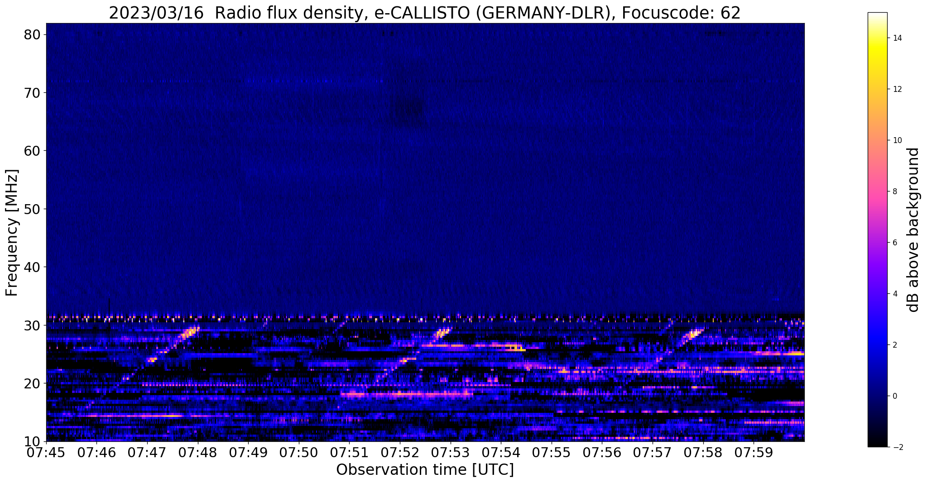927x483 pixels.
Task: Click the pink region of the colorbar
Action: (877, 192)
